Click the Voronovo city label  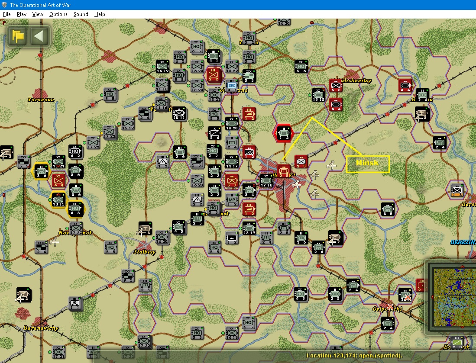(41, 100)
